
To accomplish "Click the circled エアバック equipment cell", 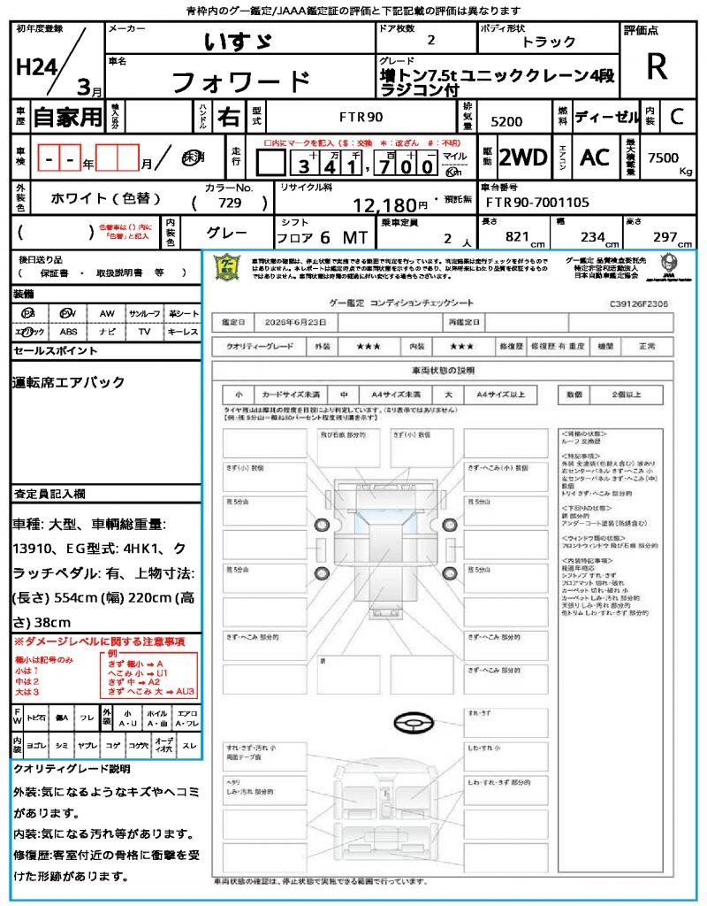I will tap(29, 332).
